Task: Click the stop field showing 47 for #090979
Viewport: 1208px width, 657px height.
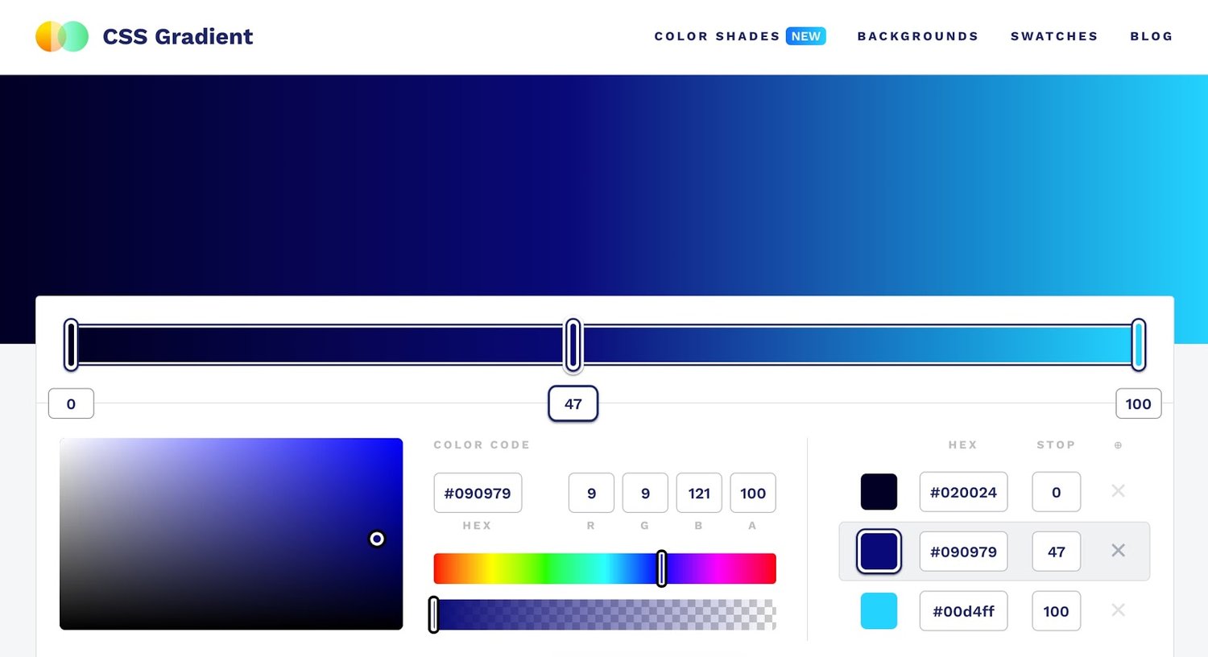Action: pyautogui.click(x=1056, y=552)
